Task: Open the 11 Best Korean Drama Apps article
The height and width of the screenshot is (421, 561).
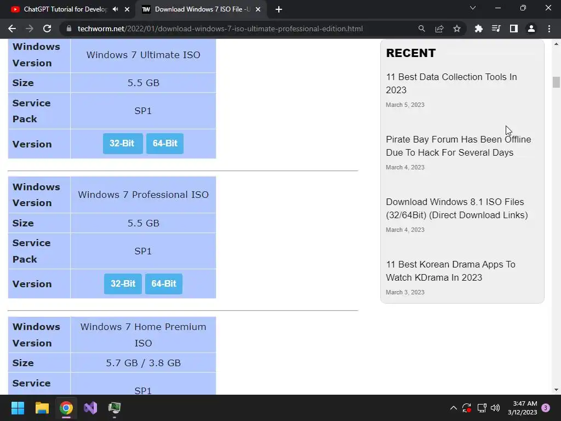Action: coord(450,271)
